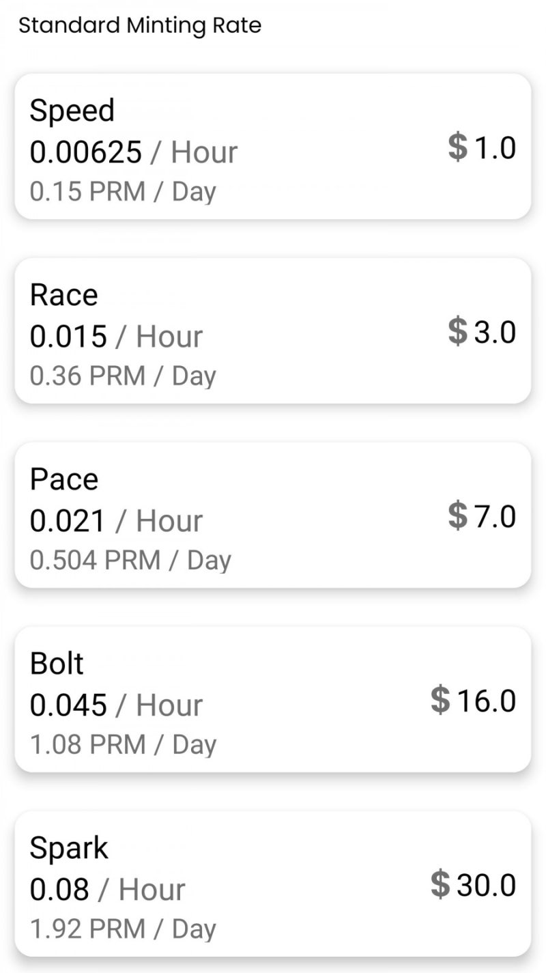Select the Spark plan title
Viewport: 546px width, 973px height.
click(68, 848)
